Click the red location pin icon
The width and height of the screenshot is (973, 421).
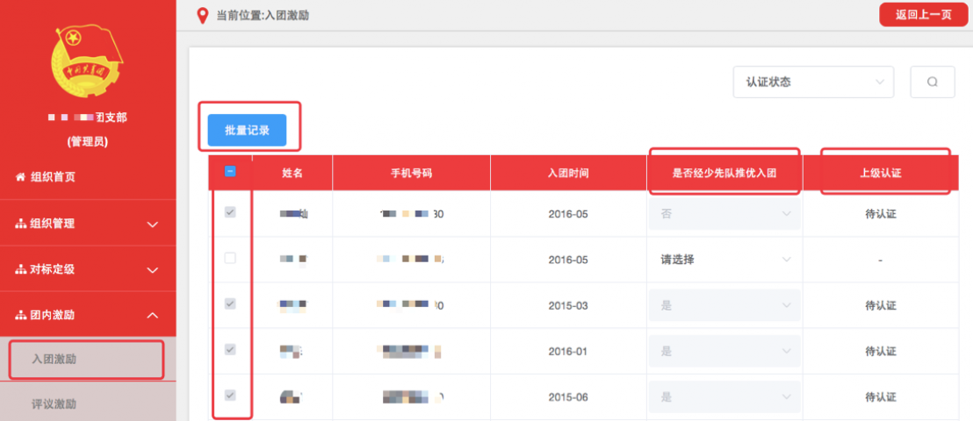(x=203, y=15)
